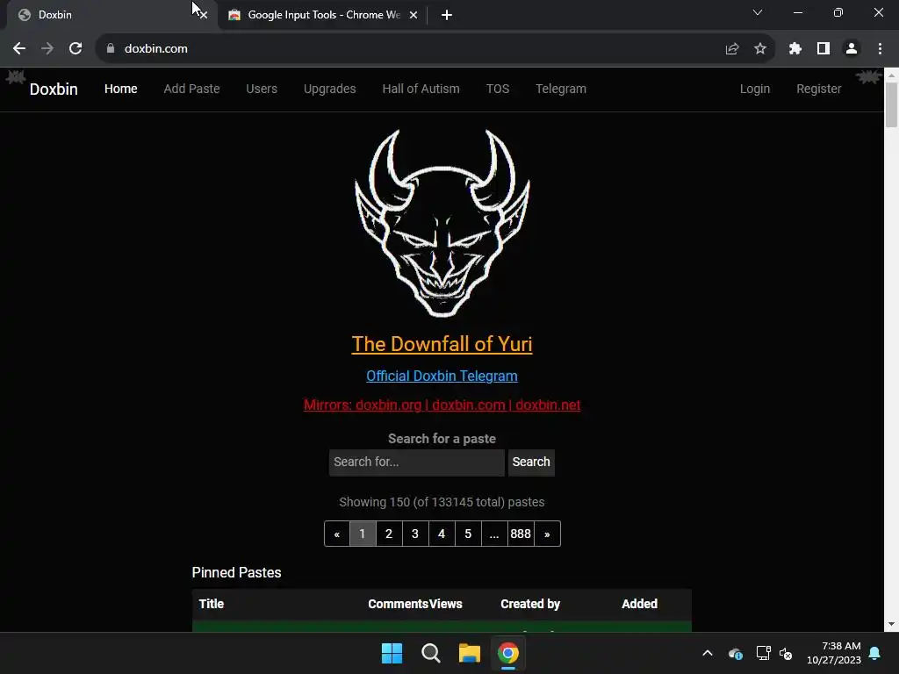Image resolution: width=899 pixels, height=674 pixels.
Task: Open File Explorer from the taskbar
Action: (469, 653)
